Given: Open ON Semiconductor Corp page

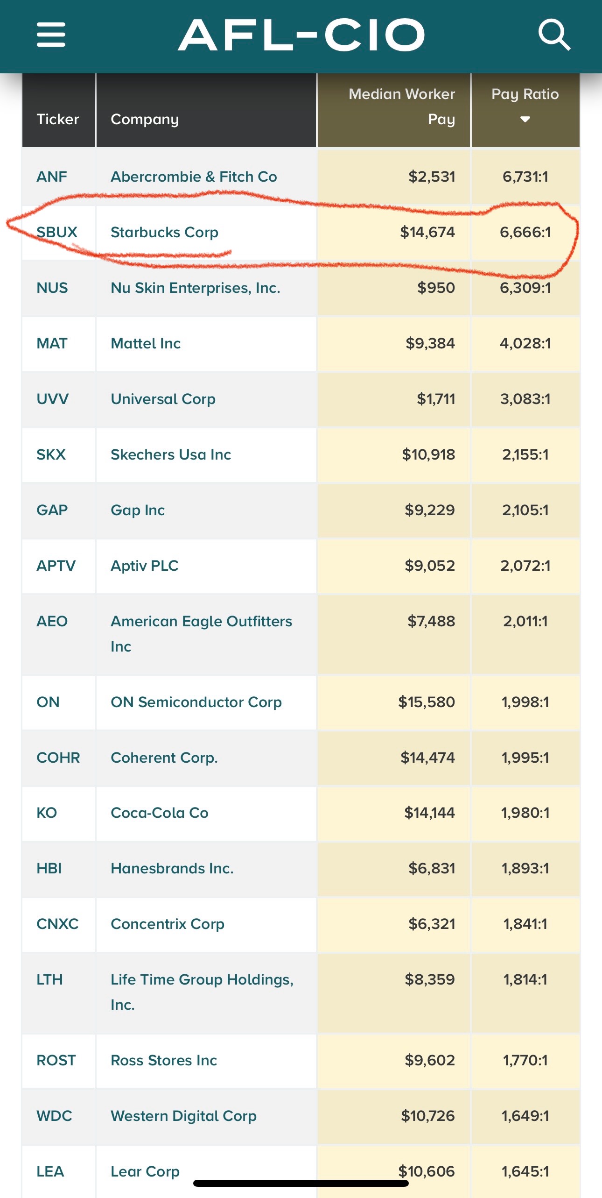Looking at the screenshot, I should 196,702.
